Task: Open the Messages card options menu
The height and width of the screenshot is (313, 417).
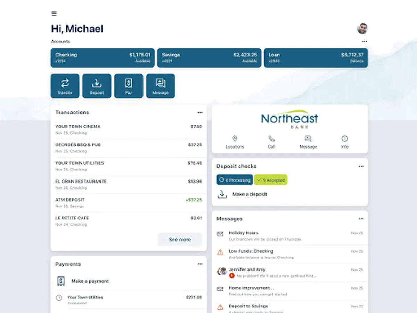Action: (361, 219)
